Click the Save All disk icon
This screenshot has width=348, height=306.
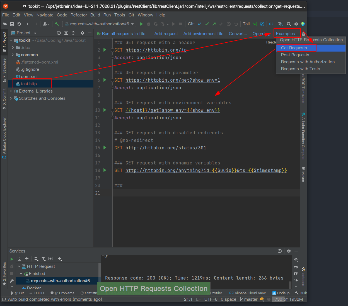click(x=12, y=24)
